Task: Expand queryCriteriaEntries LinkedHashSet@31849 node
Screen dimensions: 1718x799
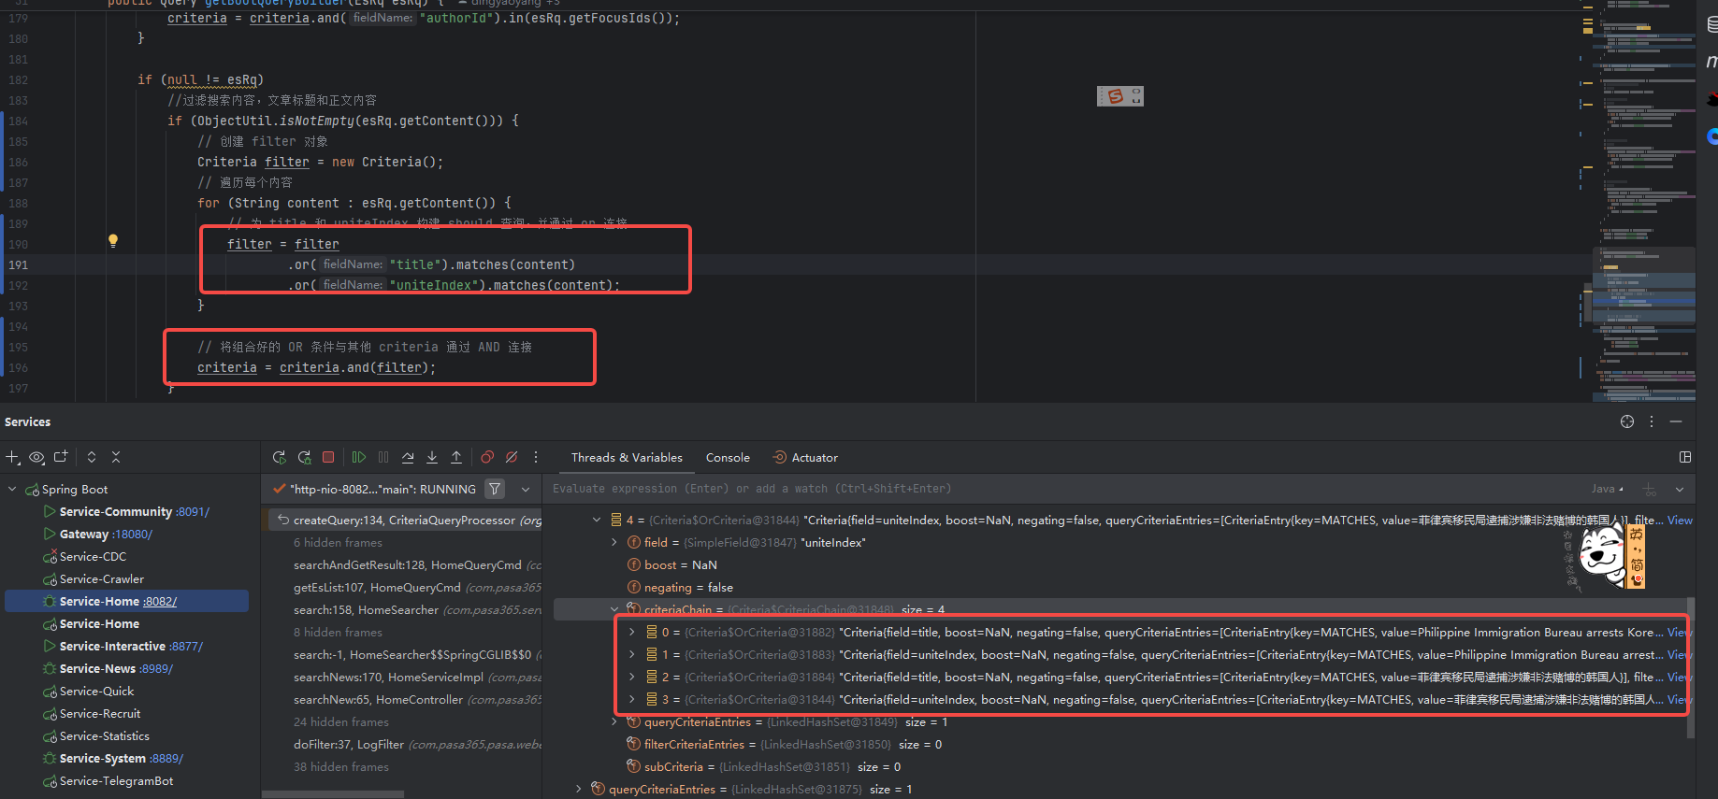Action: click(x=614, y=721)
